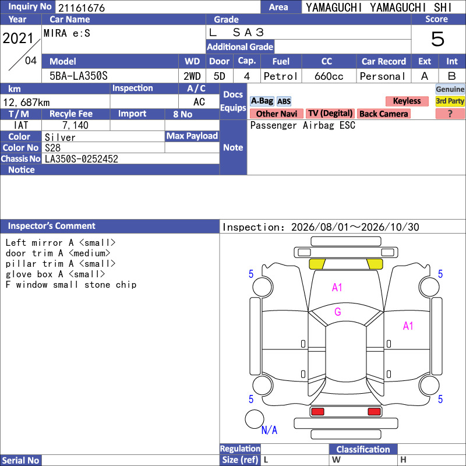Click the chassis number LA350S-0252452
Image resolution: width=466 pixels, height=466 pixels.
[x=82, y=159]
